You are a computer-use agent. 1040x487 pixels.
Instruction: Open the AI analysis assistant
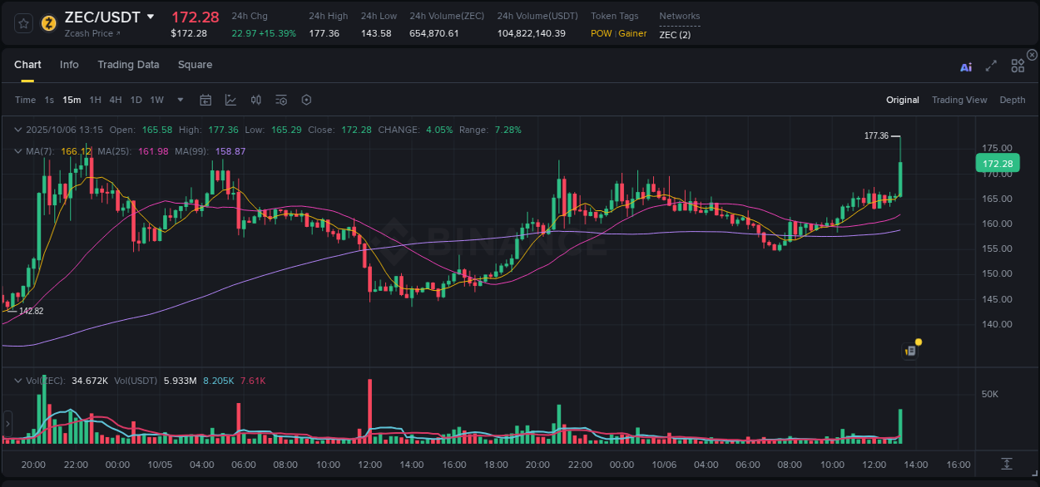click(x=965, y=66)
